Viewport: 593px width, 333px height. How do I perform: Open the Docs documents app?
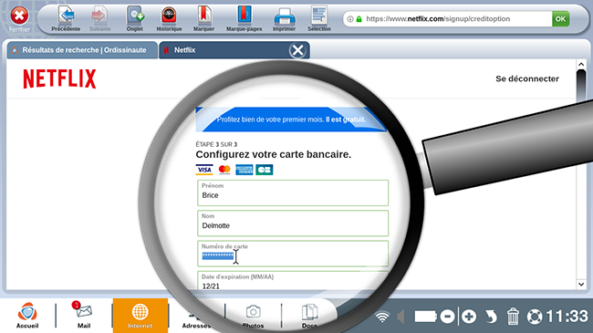point(309,316)
